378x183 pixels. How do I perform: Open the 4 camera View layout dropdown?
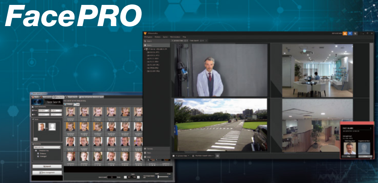[x=183, y=156]
